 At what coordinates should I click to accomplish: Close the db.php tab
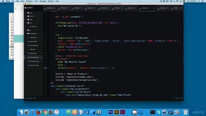point(181,8)
